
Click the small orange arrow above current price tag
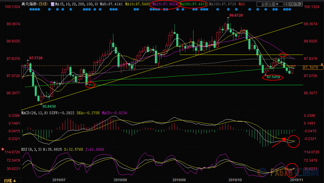322,65
